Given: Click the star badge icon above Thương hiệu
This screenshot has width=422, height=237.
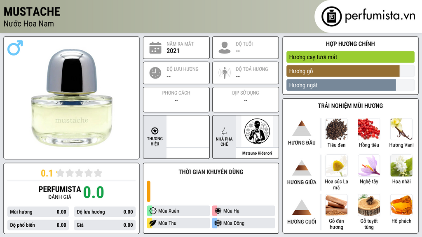Looking at the screenshot, I should (155, 131).
